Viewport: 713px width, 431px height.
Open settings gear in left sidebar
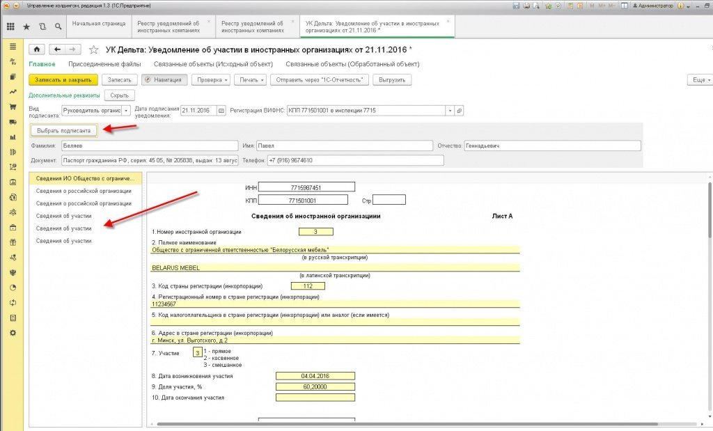click(x=13, y=333)
